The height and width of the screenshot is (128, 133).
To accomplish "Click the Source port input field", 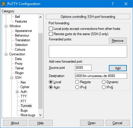I will [x=83, y=68].
